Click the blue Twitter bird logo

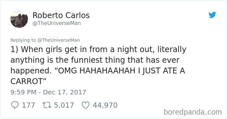tap(212, 15)
